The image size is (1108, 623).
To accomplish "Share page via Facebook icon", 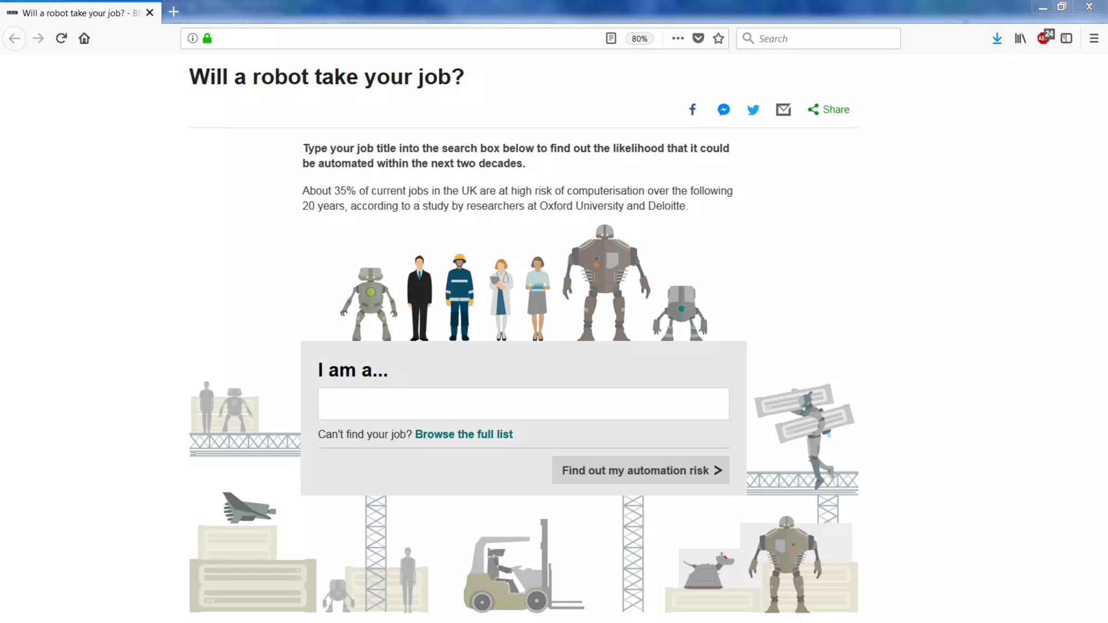I will (692, 110).
